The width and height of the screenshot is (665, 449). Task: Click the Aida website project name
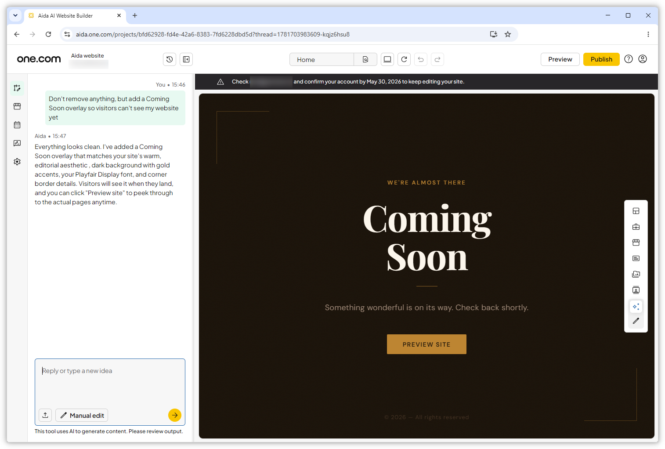87,56
